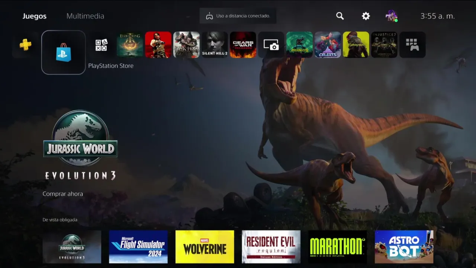Image resolution: width=476 pixels, height=268 pixels.
Task: Open the Jurassic World Evolution 3 thumbnail
Action: point(72,247)
